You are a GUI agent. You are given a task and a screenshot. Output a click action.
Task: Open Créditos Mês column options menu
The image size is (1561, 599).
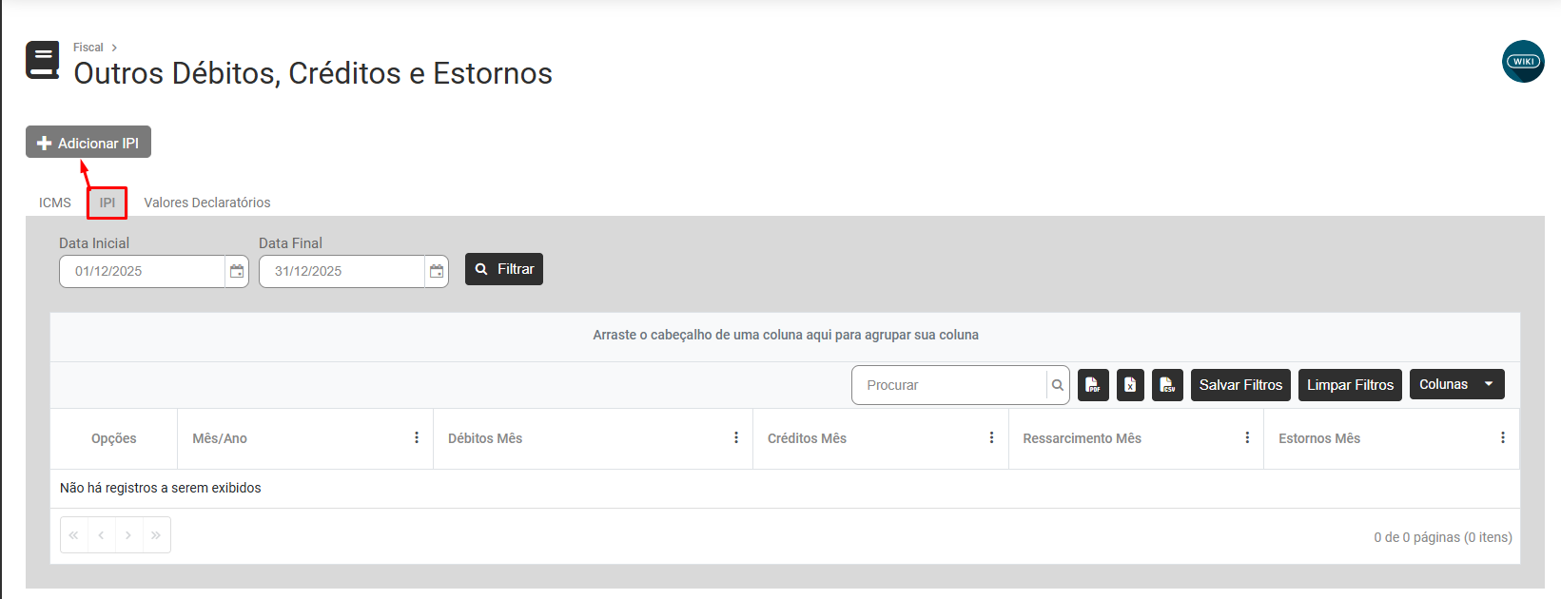[991, 437]
